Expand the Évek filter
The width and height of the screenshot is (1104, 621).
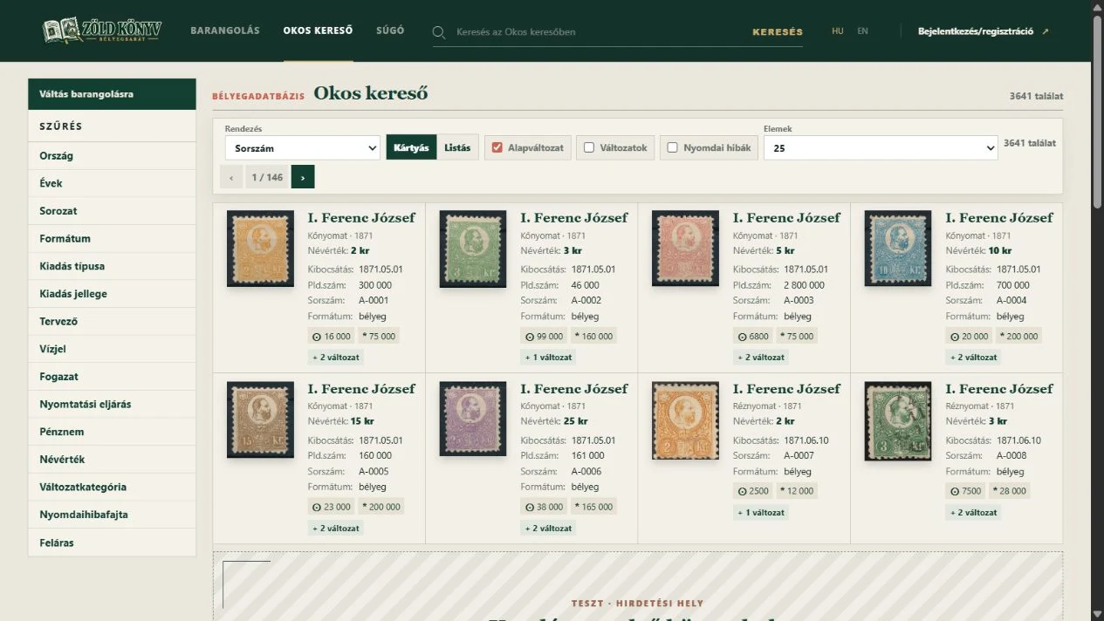coord(112,183)
